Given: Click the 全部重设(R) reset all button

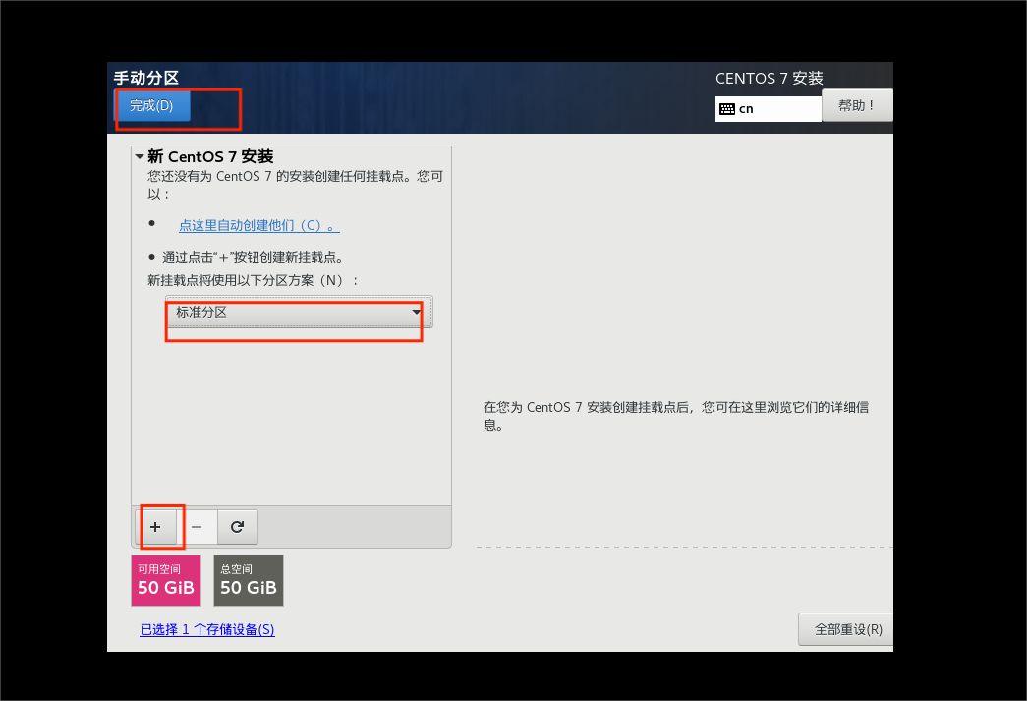Looking at the screenshot, I should coord(847,629).
